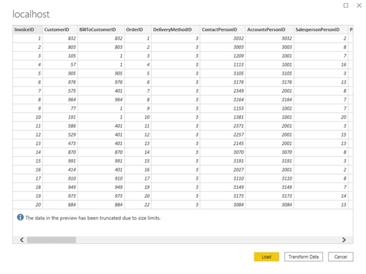
Task: Select the ContactPersonID column header
Action: pos(219,30)
